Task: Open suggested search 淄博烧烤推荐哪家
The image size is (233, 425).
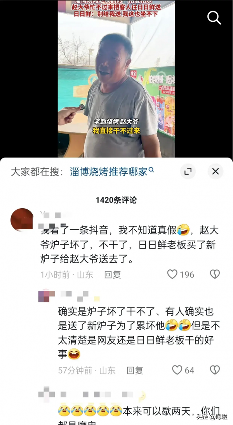Action: tap(108, 172)
